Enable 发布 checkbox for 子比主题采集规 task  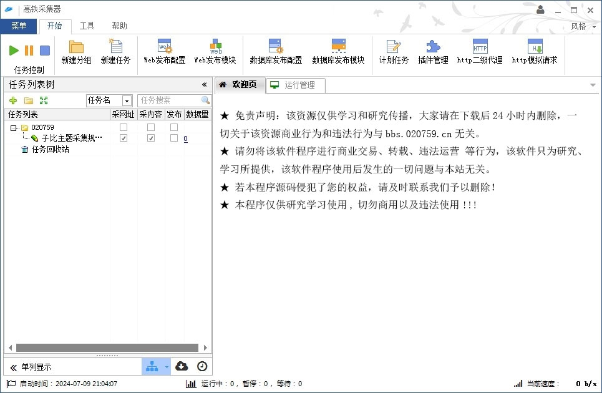[x=174, y=138]
